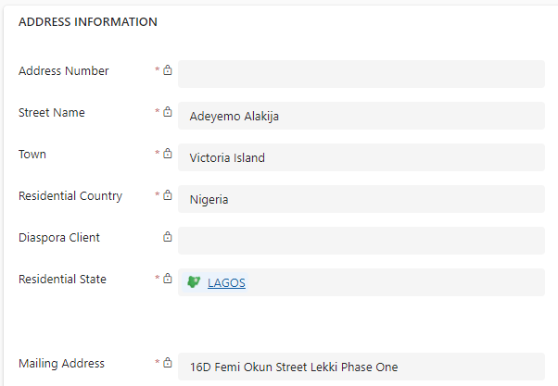
Task: Click the green state icon beside LAGOS
Action: [194, 282]
